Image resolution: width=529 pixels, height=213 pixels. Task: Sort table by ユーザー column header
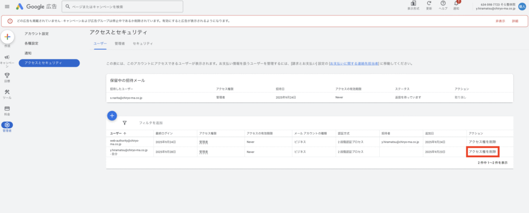point(118,133)
